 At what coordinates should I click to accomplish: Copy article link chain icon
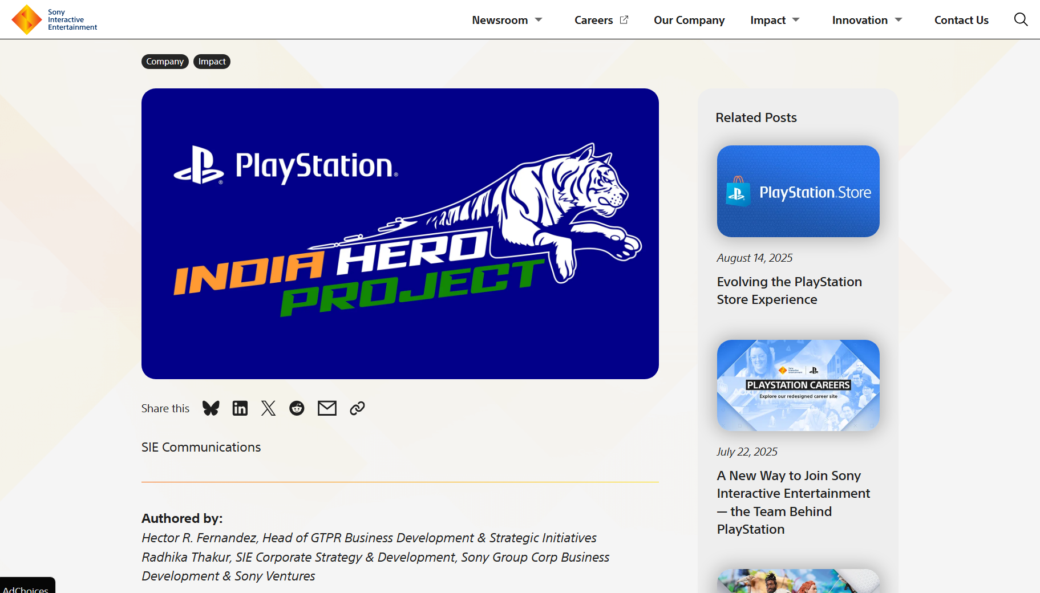tap(357, 408)
